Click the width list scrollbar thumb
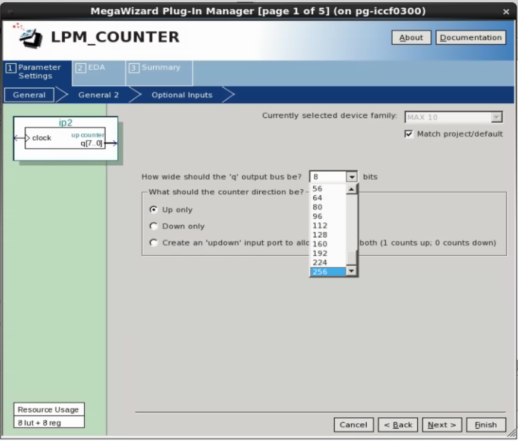 pyautogui.click(x=351, y=258)
